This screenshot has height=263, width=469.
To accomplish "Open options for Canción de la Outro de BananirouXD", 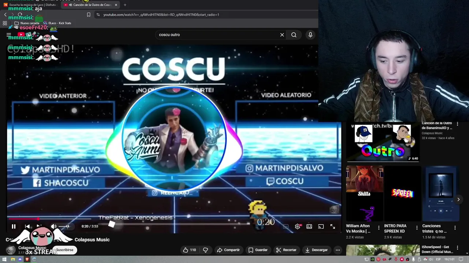I will click(457, 124).
